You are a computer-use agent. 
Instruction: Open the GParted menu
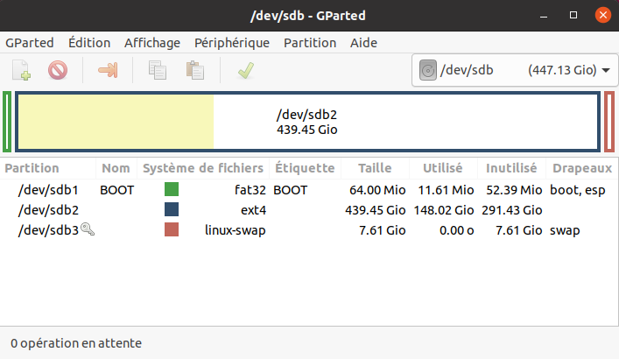(x=30, y=43)
